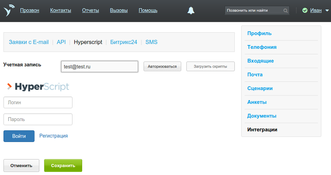The width and height of the screenshot is (331, 175).
Task: Click the bird logo in header
Action: [x=9, y=10]
